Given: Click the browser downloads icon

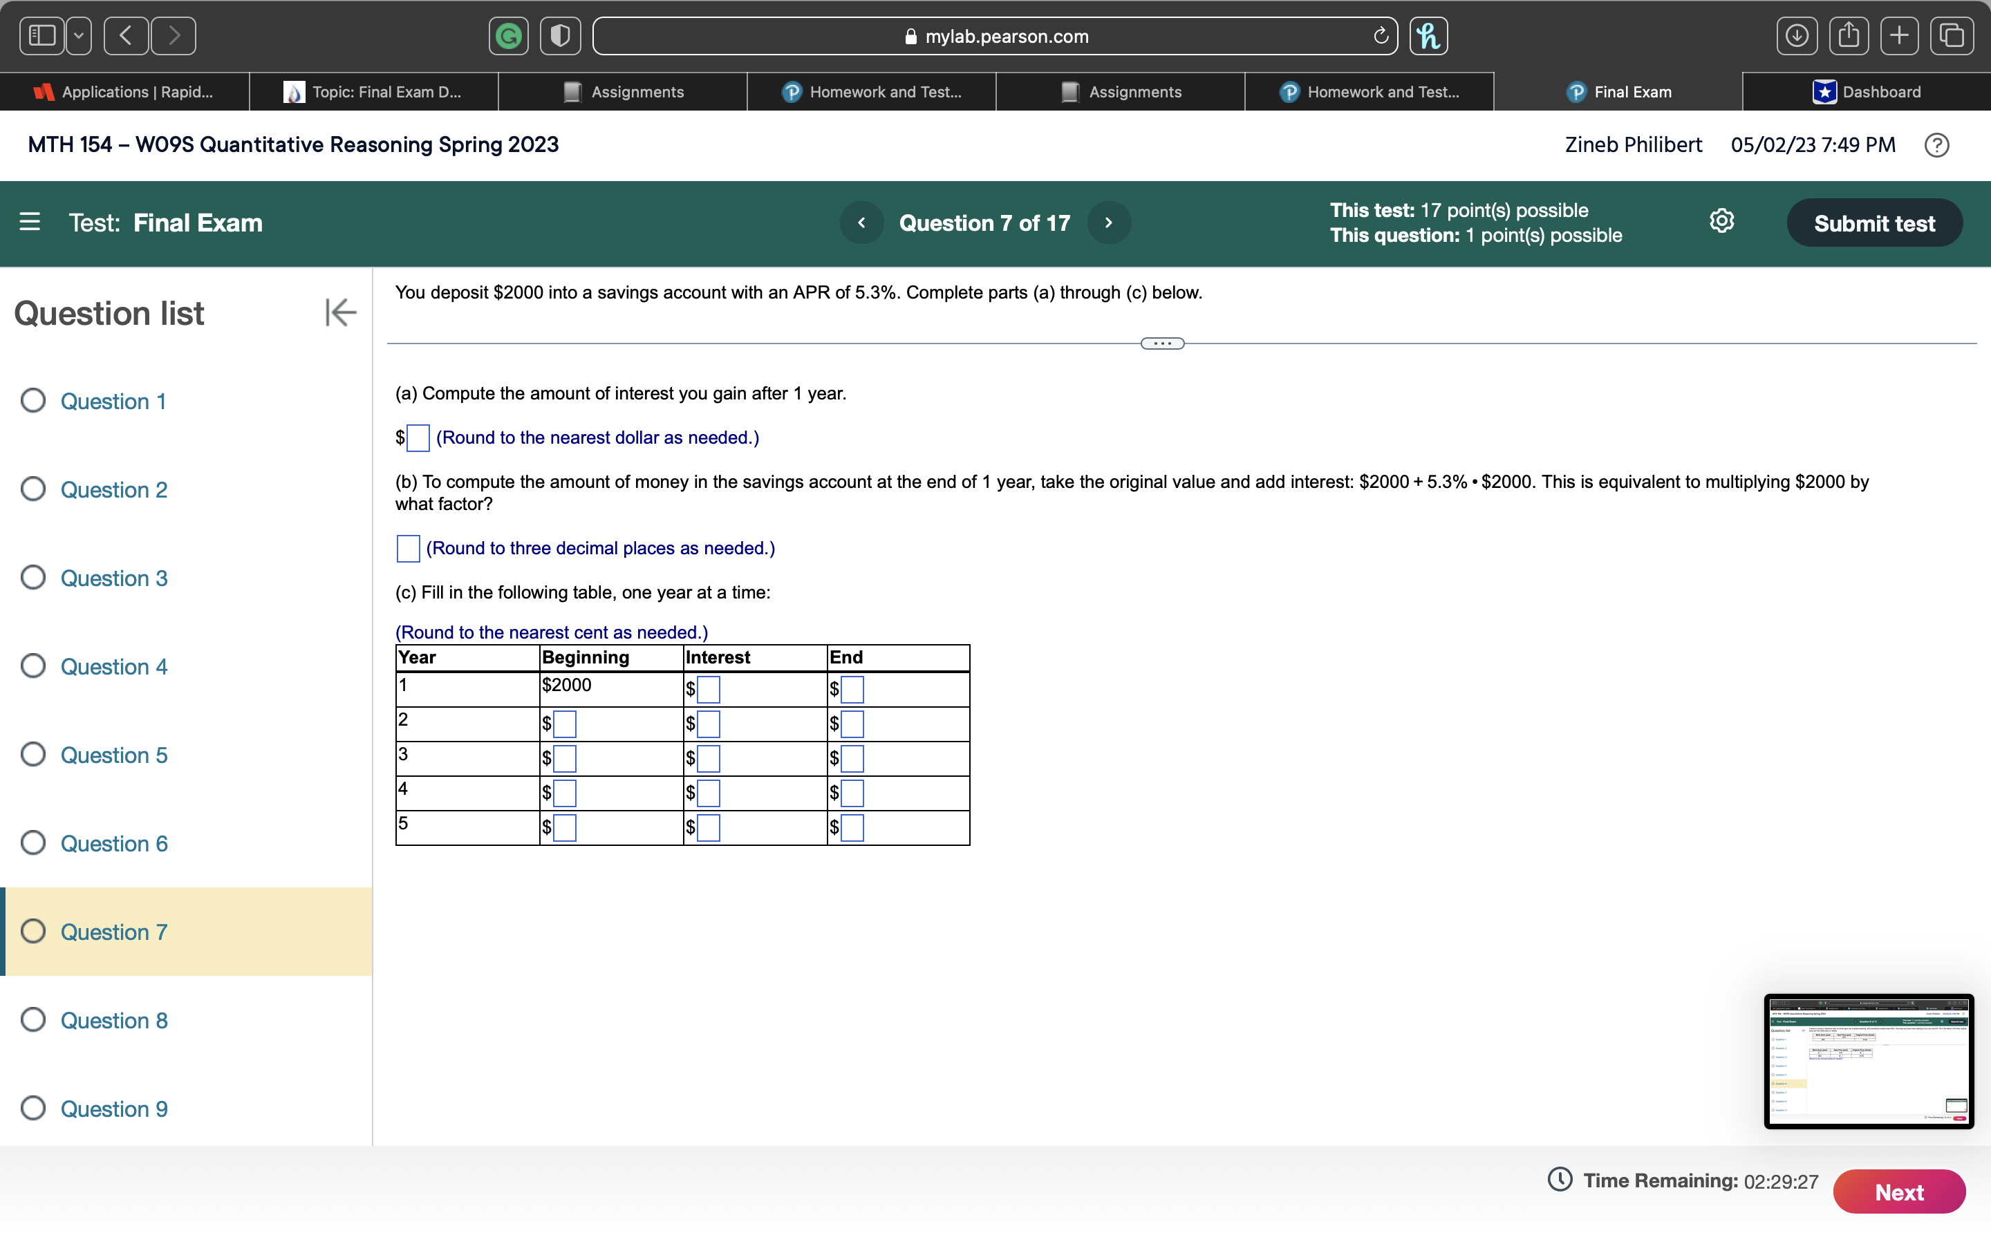Looking at the screenshot, I should click(1796, 36).
